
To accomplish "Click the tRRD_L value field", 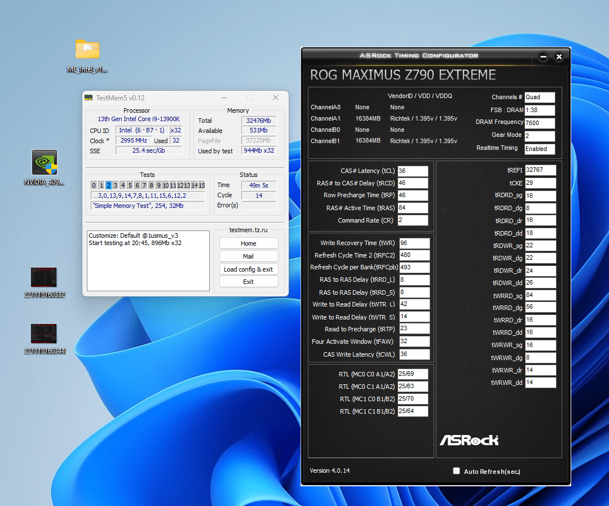I will point(415,280).
